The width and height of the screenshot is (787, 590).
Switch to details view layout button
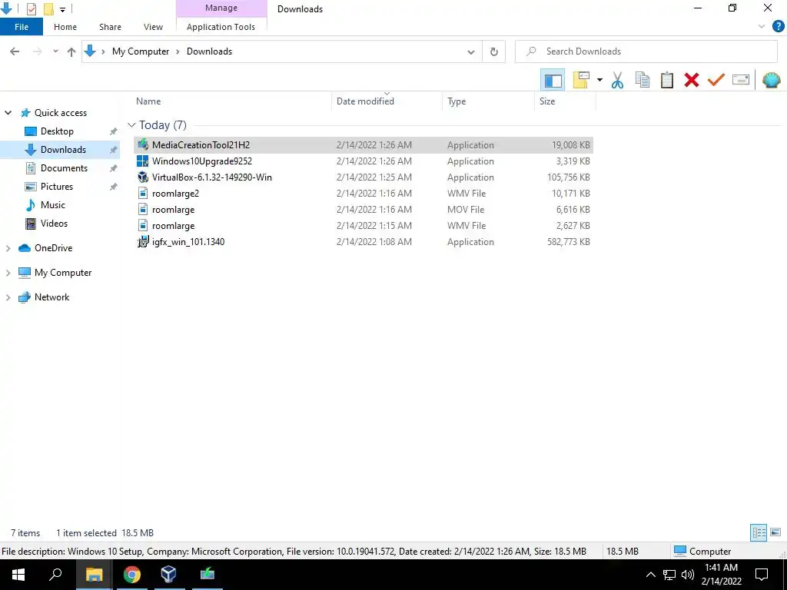[759, 532]
